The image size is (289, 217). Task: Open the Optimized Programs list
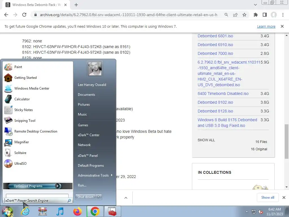tap(38, 186)
